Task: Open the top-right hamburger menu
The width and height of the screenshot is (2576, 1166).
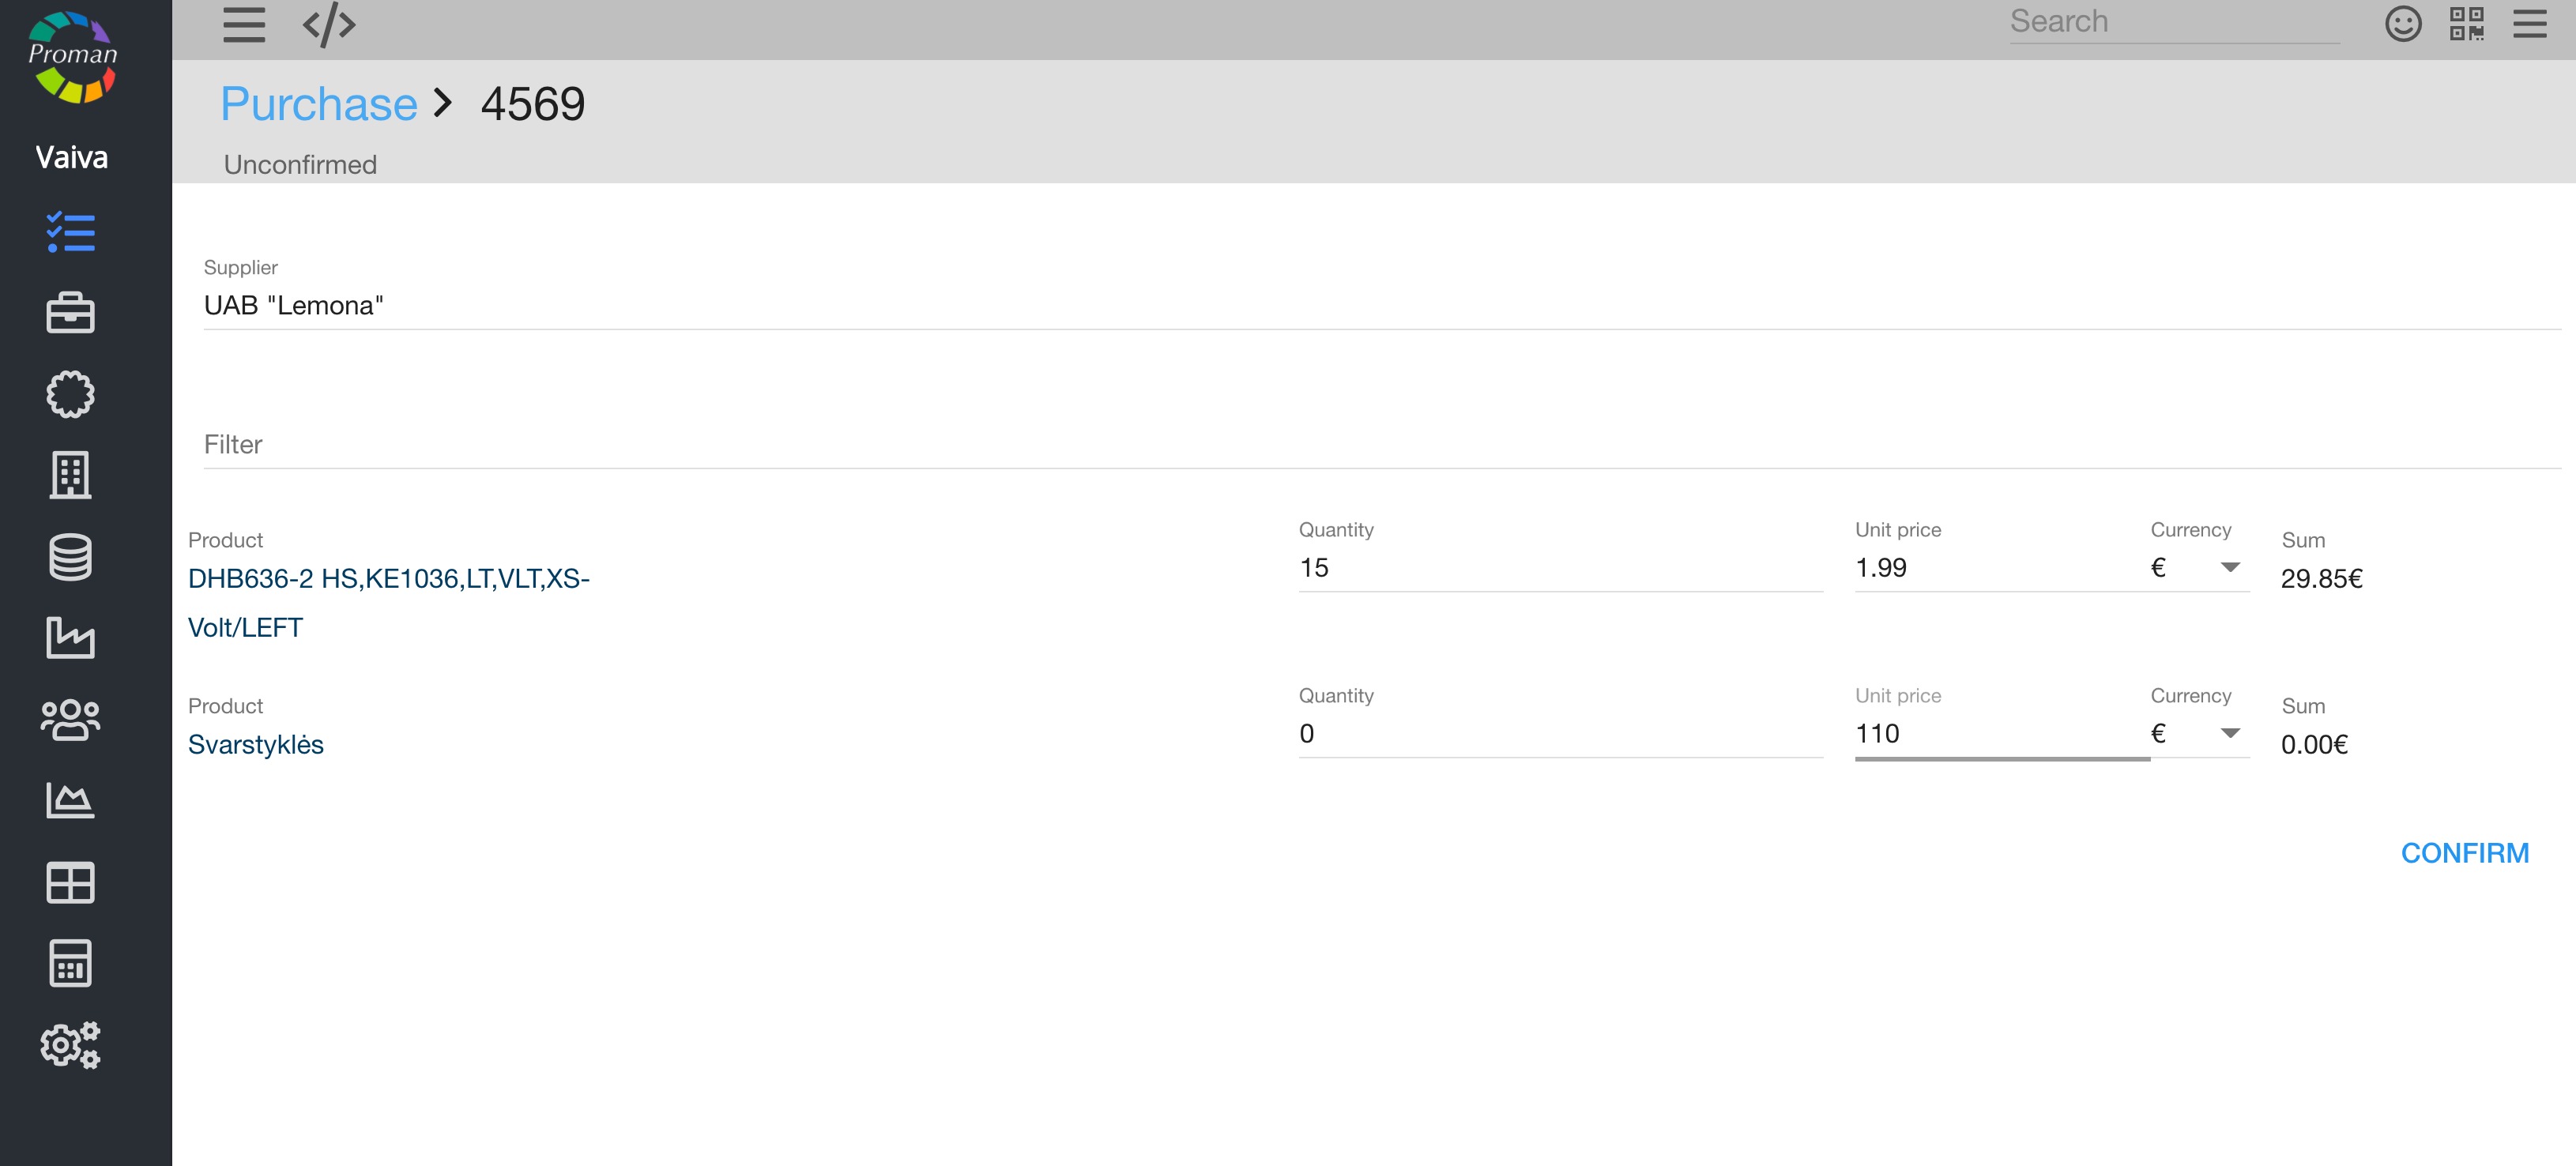Action: tap(2529, 23)
